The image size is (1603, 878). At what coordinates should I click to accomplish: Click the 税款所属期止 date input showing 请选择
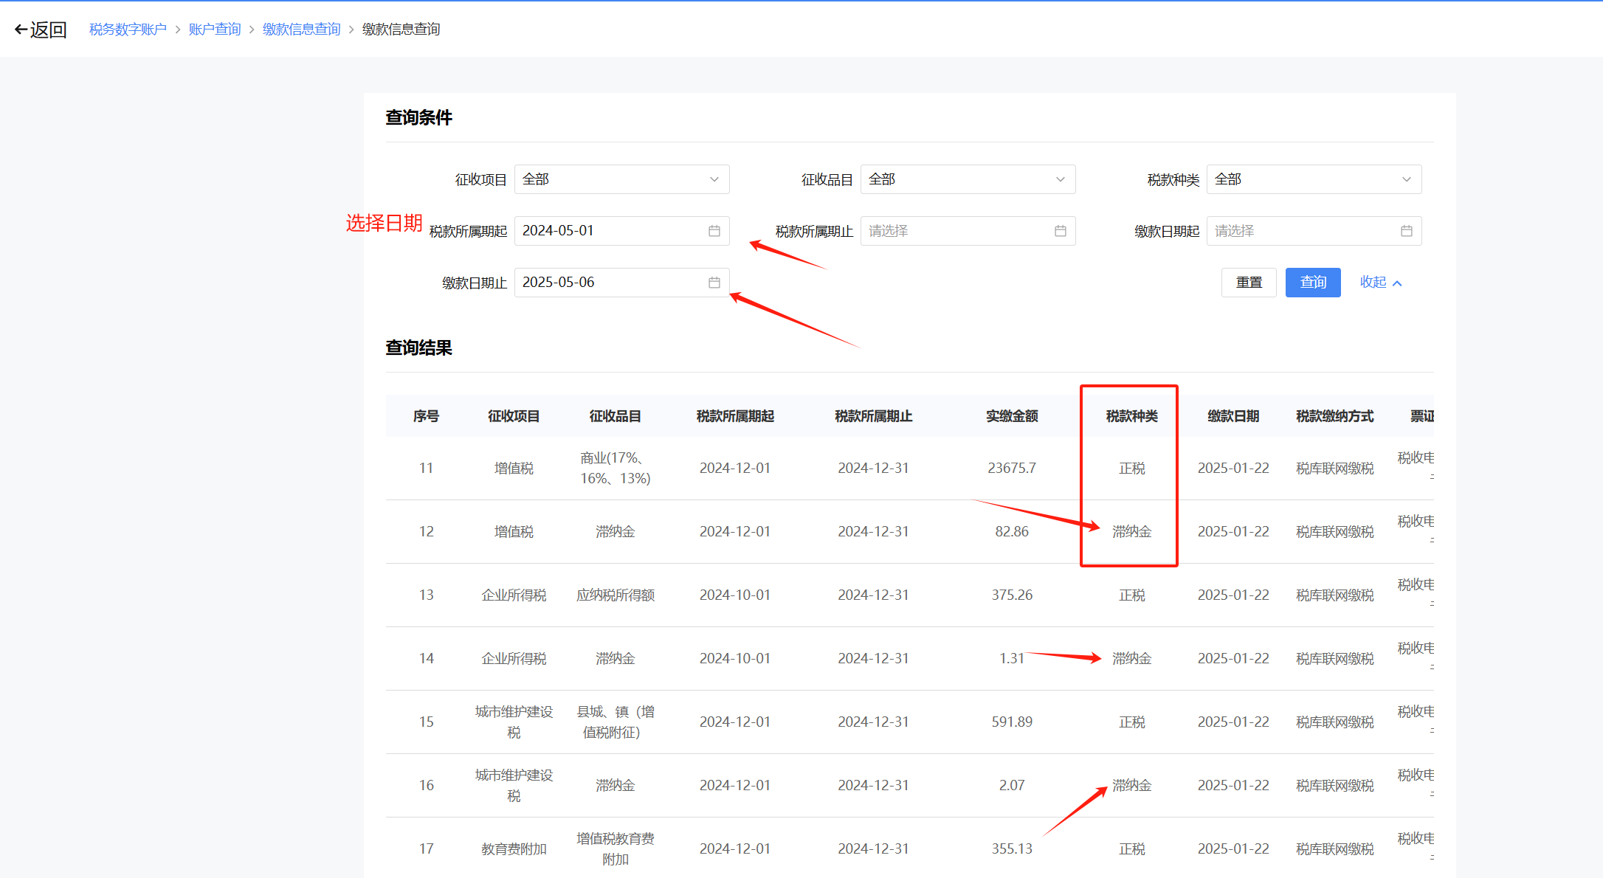pyautogui.click(x=952, y=230)
